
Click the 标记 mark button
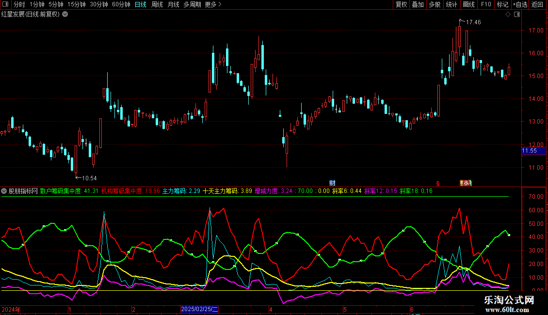tap(502, 4)
